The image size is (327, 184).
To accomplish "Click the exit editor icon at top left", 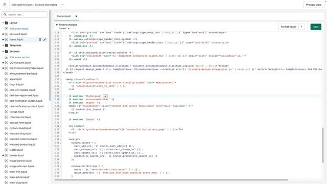I will click(5, 5).
